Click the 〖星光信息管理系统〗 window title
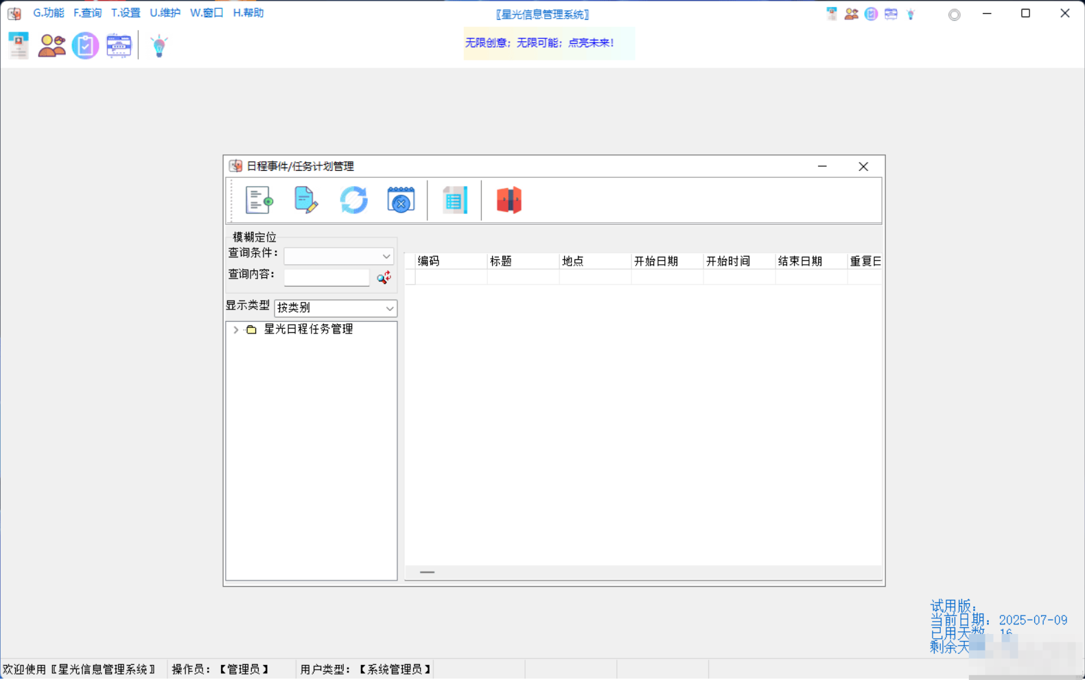 point(542,14)
